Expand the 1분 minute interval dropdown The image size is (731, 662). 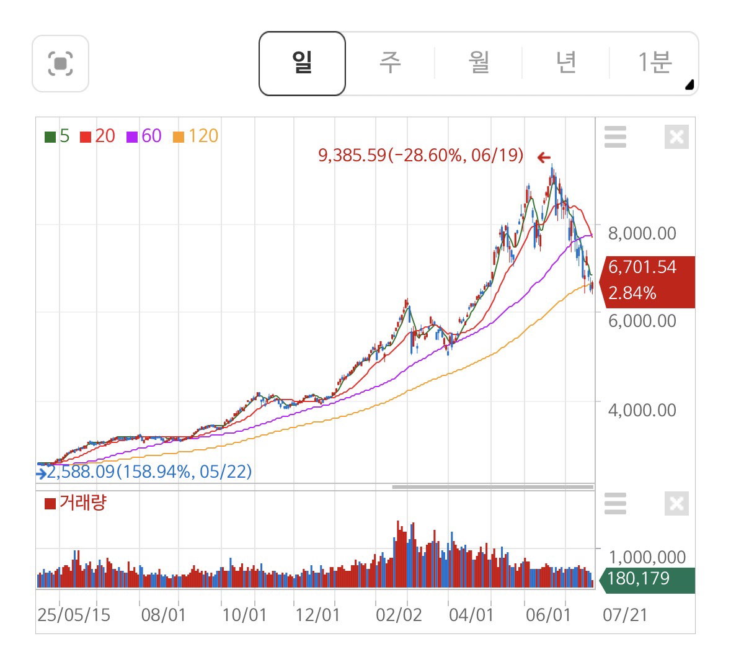pos(654,63)
